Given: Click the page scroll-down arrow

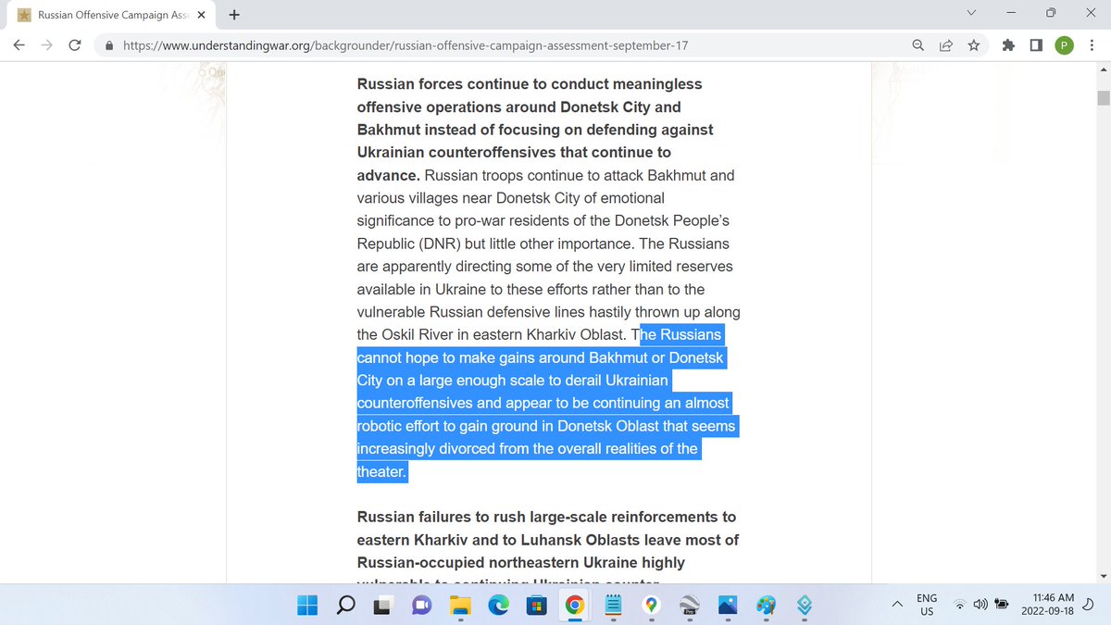Looking at the screenshot, I should 1103,575.
